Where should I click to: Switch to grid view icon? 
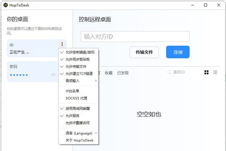[x=207, y=72]
